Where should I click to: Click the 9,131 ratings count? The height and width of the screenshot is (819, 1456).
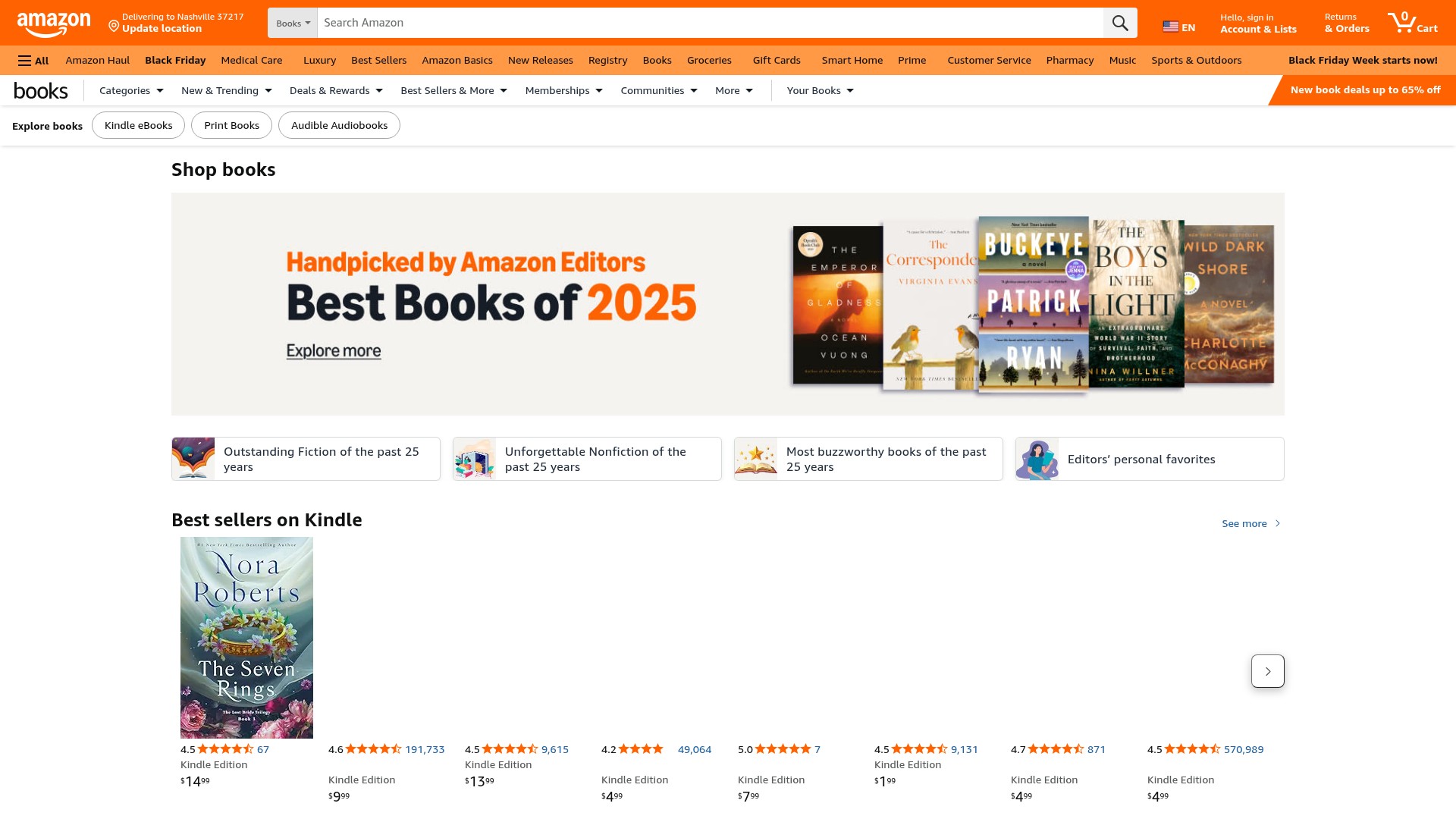click(x=965, y=749)
